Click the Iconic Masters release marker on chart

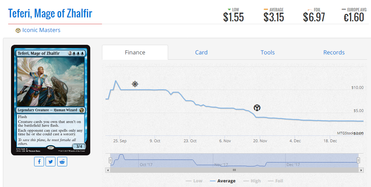257,108
